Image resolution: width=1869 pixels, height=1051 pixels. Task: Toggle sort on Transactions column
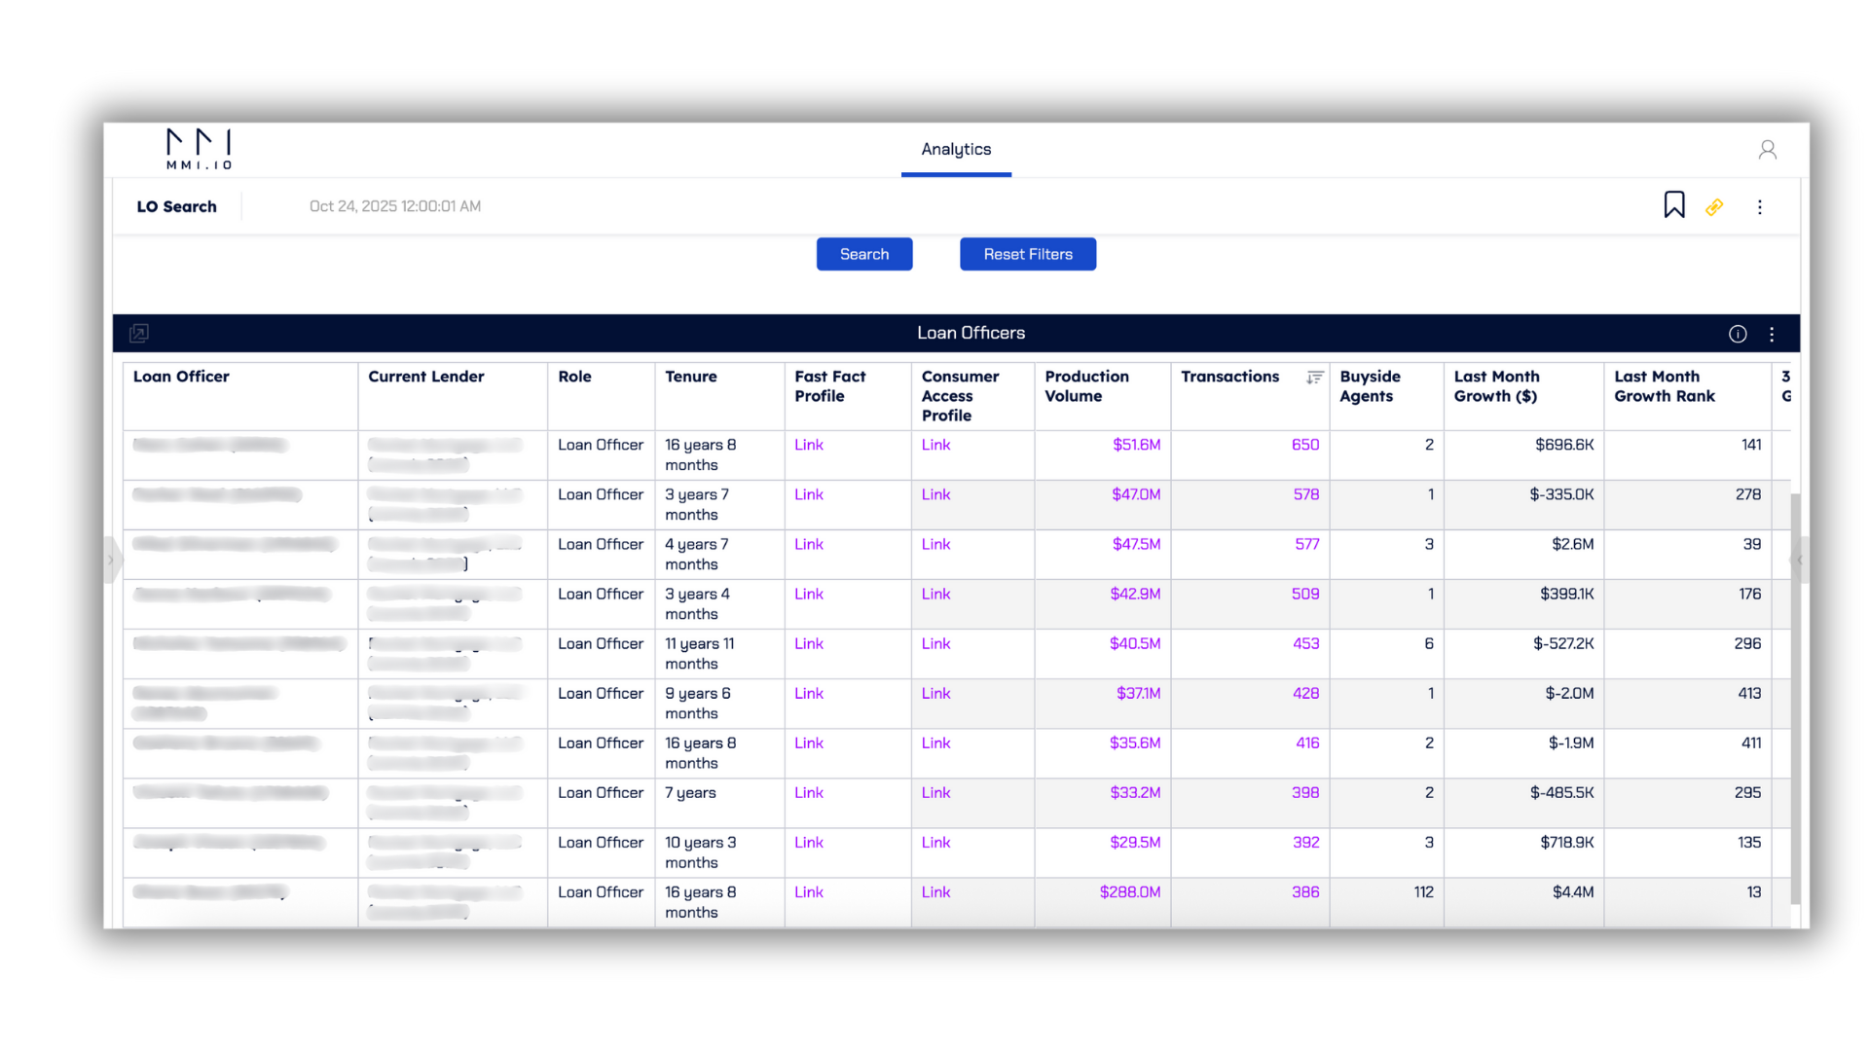[x=1314, y=378]
